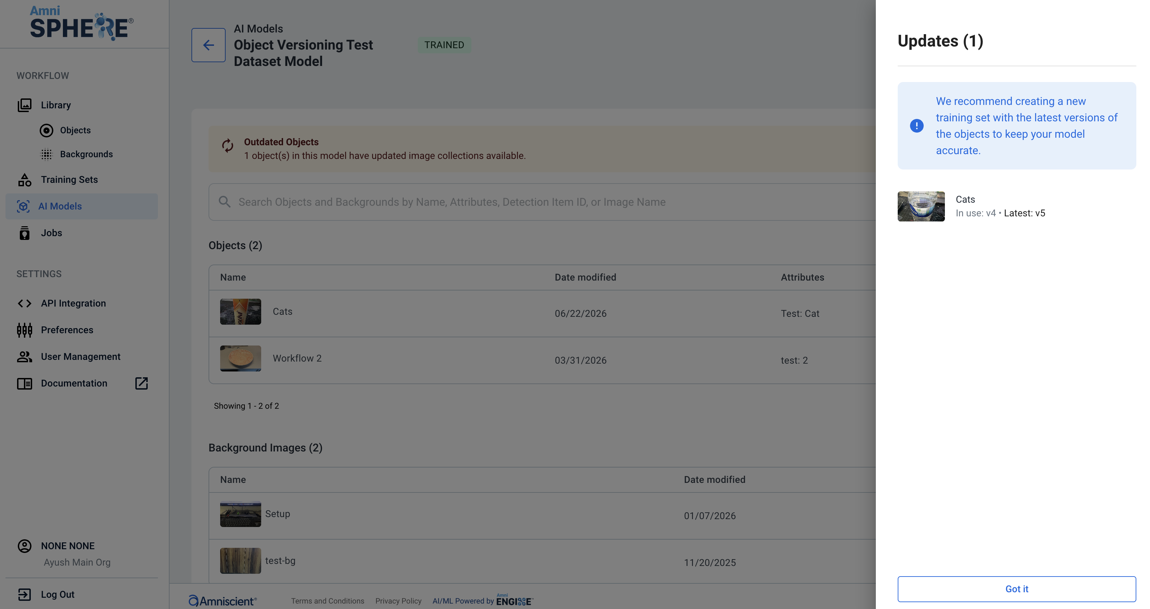Open the Privacy Policy link
The height and width of the screenshot is (609, 1150).
[398, 601]
